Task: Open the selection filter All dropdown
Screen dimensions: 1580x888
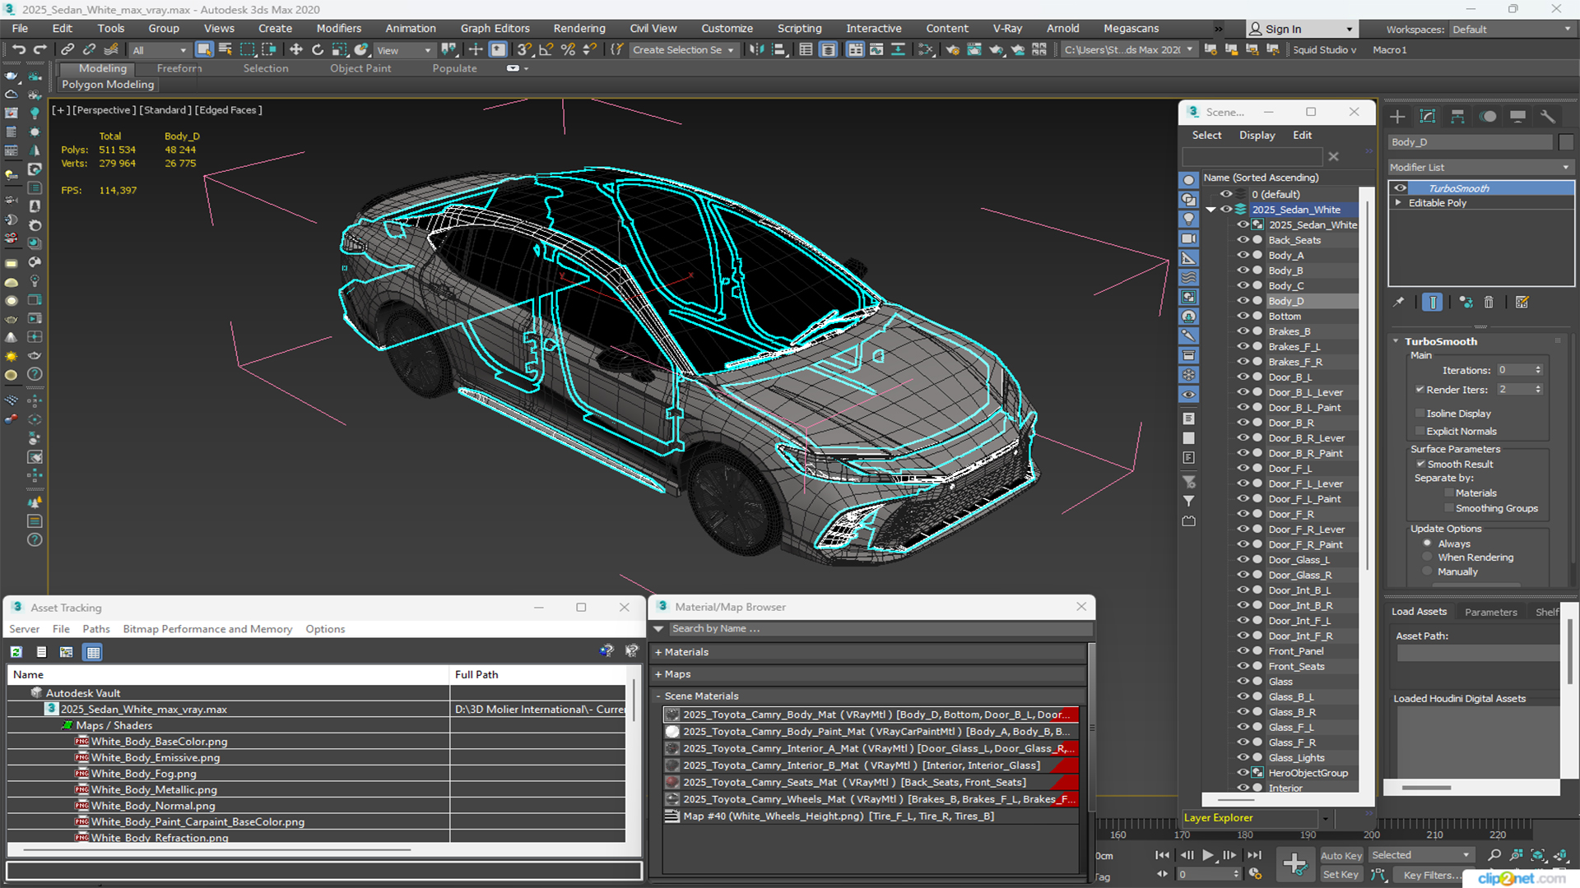Action: click(160, 50)
